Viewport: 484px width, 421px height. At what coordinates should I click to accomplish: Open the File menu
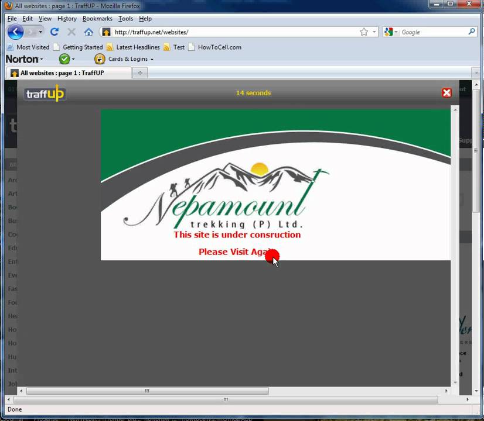12,19
